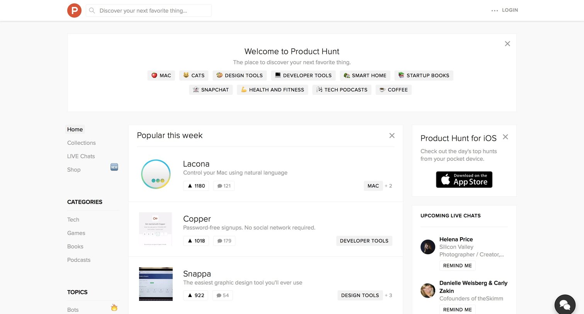Expand the + 2 more topics on Lacona

click(x=388, y=186)
